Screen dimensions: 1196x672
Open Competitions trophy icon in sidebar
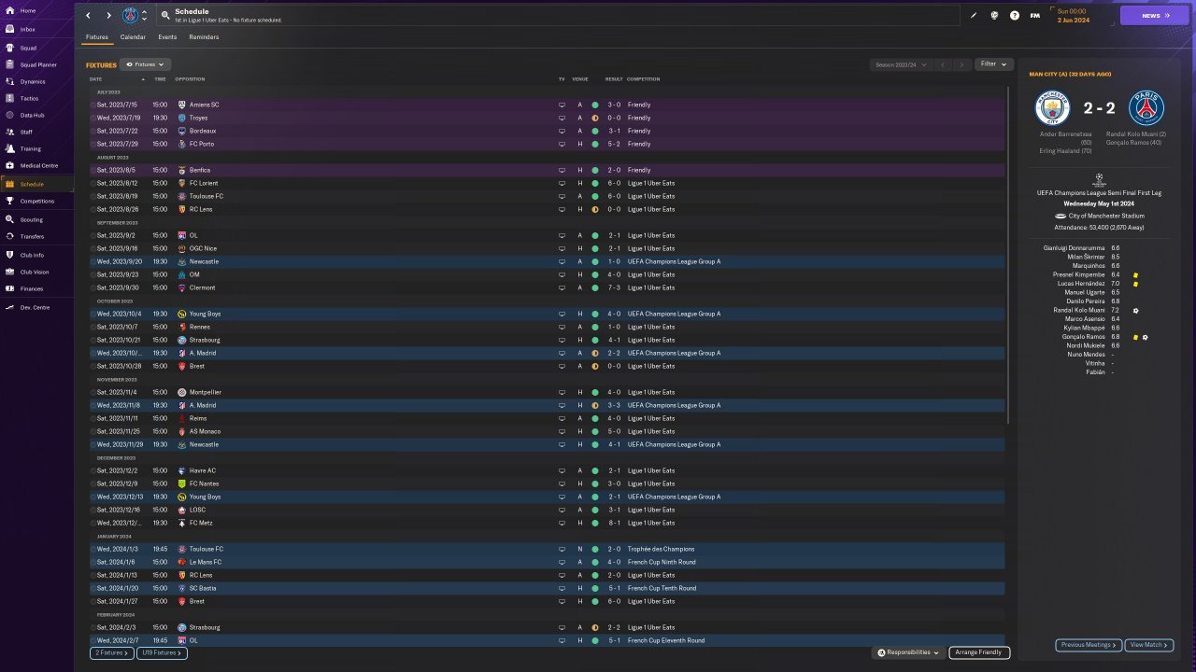9,201
